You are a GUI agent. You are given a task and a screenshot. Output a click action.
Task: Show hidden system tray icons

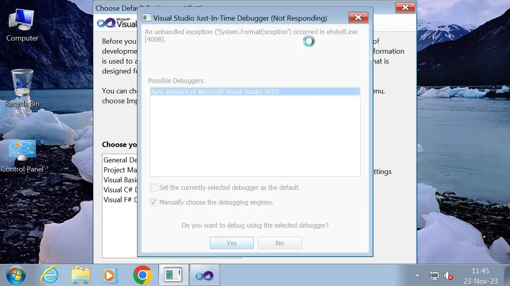417,275
